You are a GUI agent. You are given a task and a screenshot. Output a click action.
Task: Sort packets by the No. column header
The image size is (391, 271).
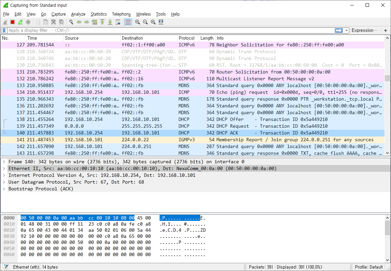tap(13, 38)
